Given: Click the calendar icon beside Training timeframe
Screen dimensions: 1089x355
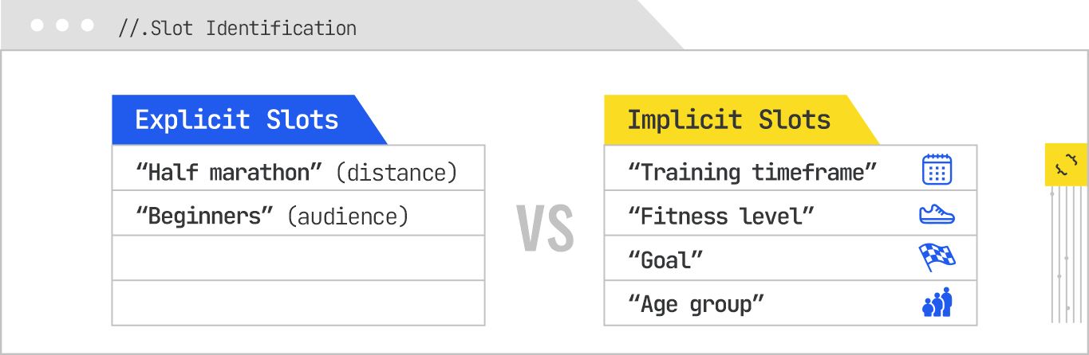Looking at the screenshot, I should [937, 170].
